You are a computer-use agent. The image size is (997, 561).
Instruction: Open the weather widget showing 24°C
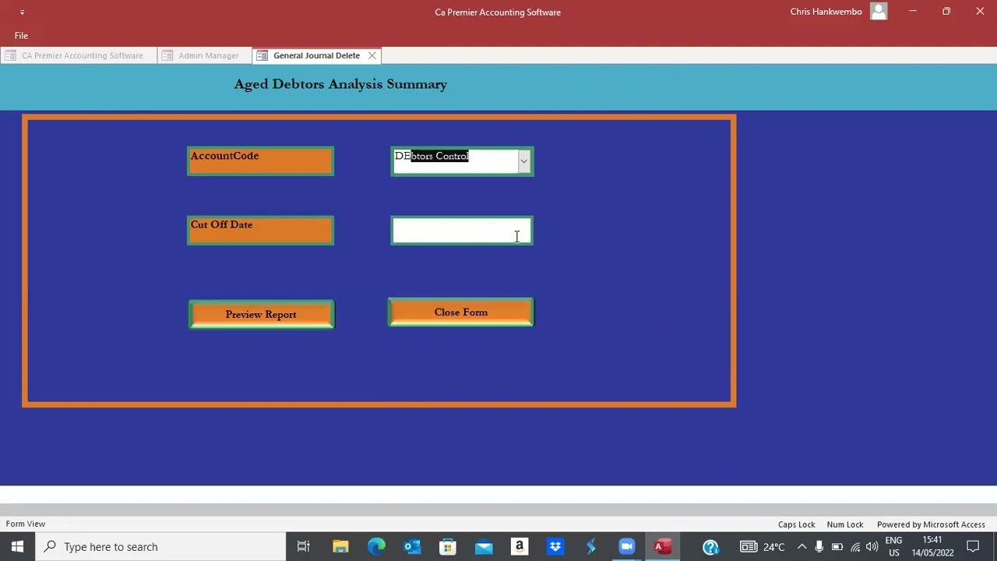(762, 546)
